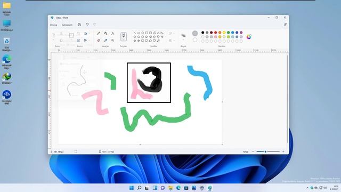Open the shape fill dropdown
Viewport: 341px width, 192px height.
172,41
